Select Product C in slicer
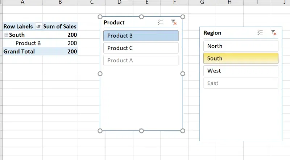Image resolution: width=290 pixels, height=160 pixels. tap(141, 48)
